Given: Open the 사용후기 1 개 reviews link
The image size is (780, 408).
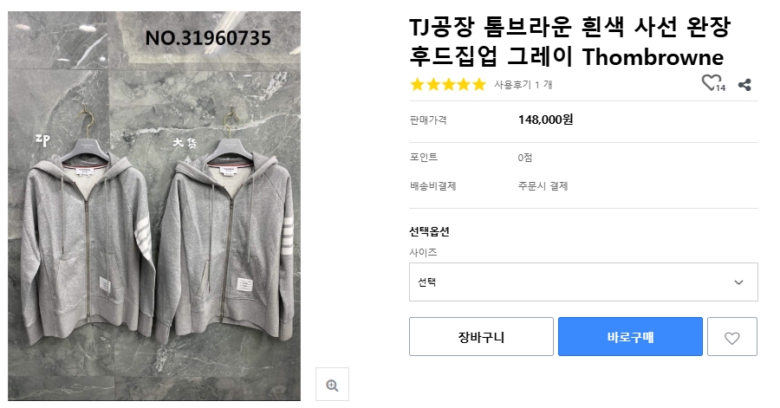Looking at the screenshot, I should 523,85.
